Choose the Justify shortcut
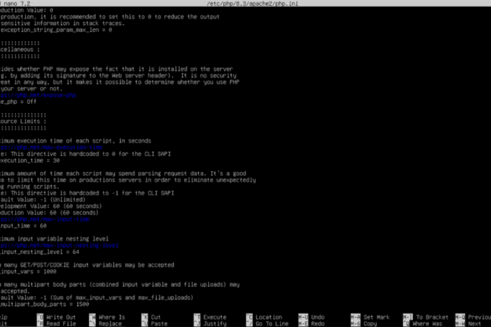The height and width of the screenshot is (327, 491). pos(215,324)
